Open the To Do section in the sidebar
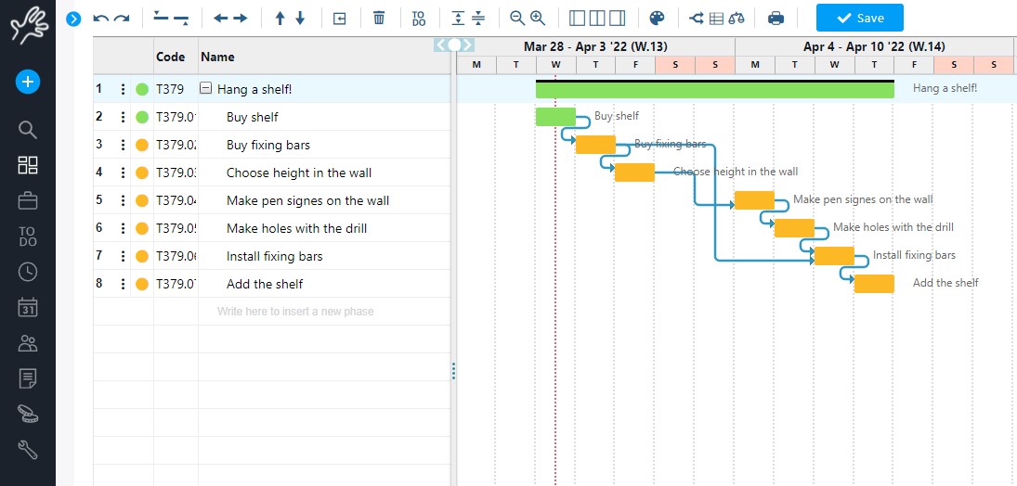1017x486 pixels. coord(28,236)
